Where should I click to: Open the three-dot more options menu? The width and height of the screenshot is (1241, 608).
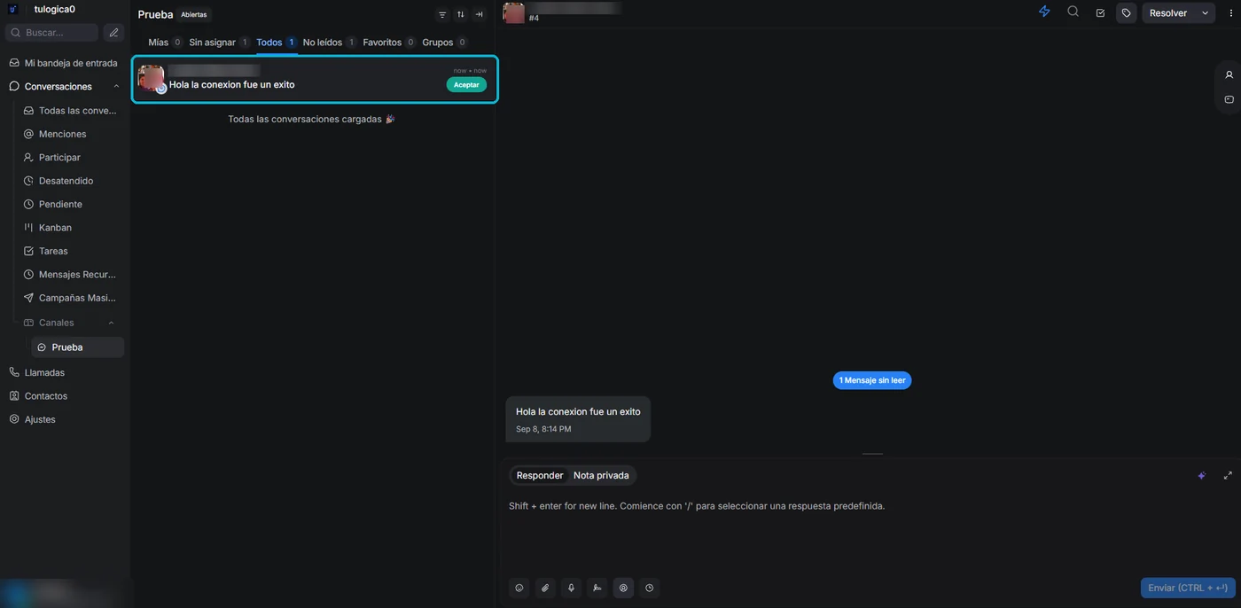[1231, 13]
